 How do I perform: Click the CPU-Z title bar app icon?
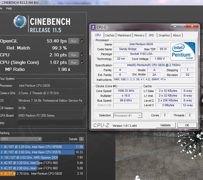coord(93,27)
